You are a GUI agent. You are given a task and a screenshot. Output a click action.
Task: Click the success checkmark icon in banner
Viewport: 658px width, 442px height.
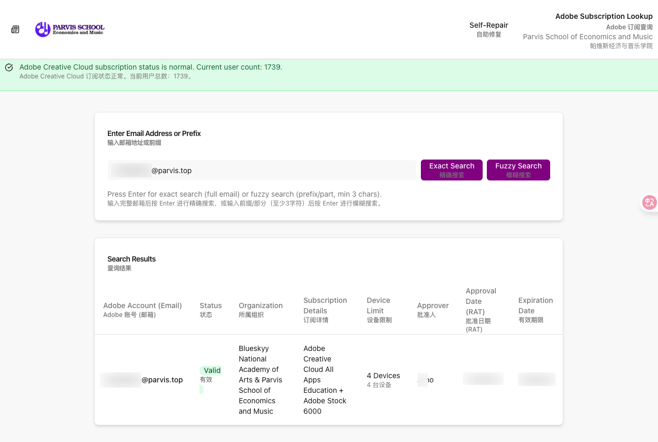pos(9,67)
